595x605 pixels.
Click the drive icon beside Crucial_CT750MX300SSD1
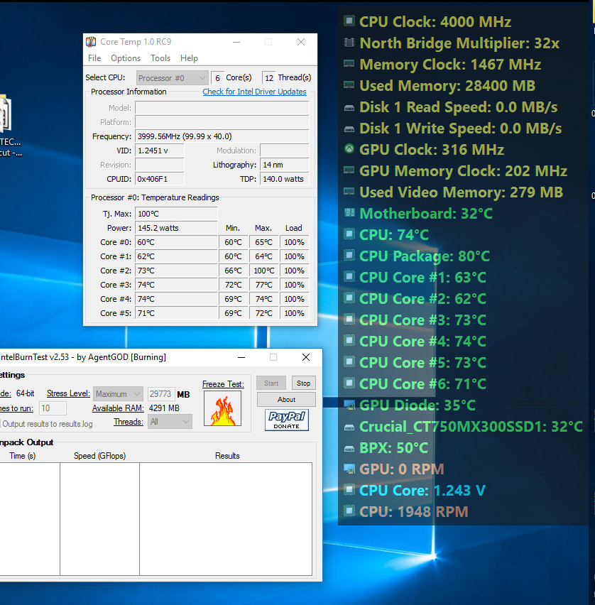pos(349,427)
